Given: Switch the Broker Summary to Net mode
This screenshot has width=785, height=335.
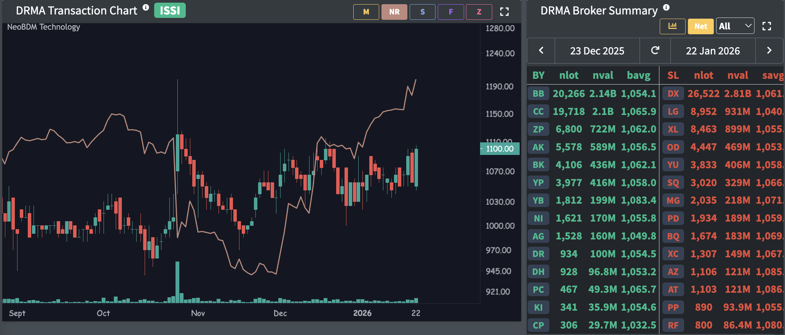Looking at the screenshot, I should (700, 26).
